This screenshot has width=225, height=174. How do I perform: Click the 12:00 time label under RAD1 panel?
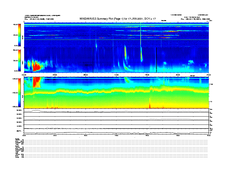[x=116, y=75]
